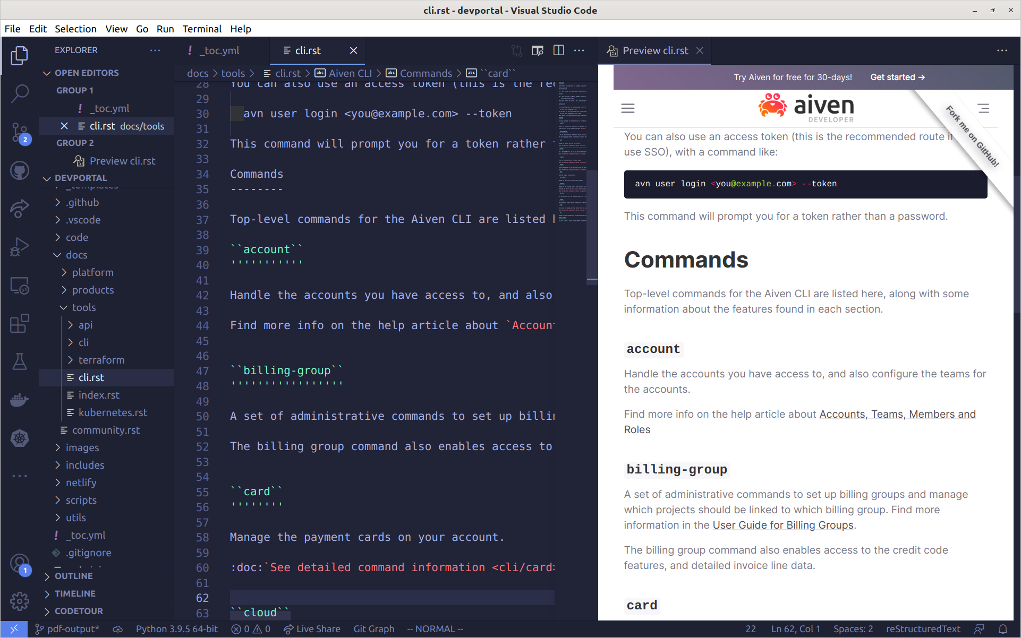Collapse the tools folder
Screen dimensions: 1021x638
click(83, 307)
